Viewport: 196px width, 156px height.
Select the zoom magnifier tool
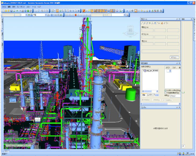tap(63, 11)
